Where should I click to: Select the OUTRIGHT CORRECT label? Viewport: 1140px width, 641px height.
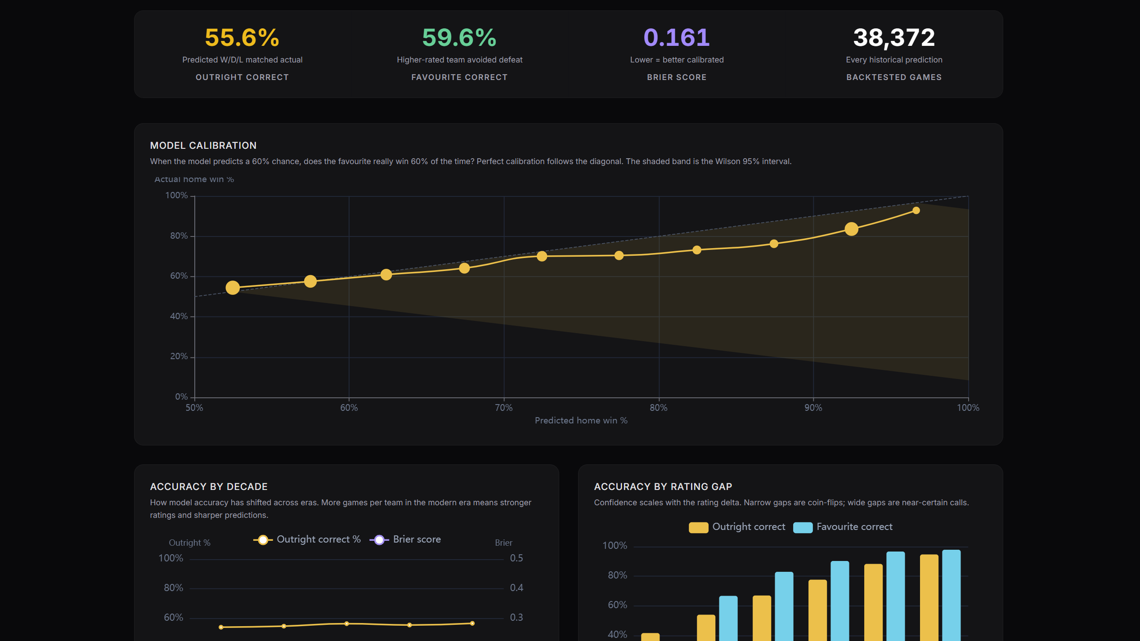click(242, 77)
